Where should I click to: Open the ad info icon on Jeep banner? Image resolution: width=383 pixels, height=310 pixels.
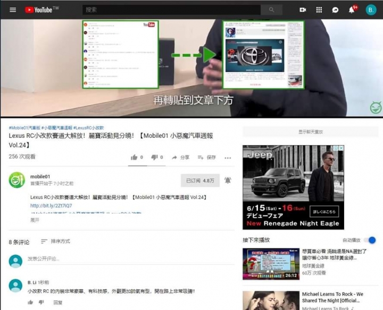pyautogui.click(x=336, y=148)
